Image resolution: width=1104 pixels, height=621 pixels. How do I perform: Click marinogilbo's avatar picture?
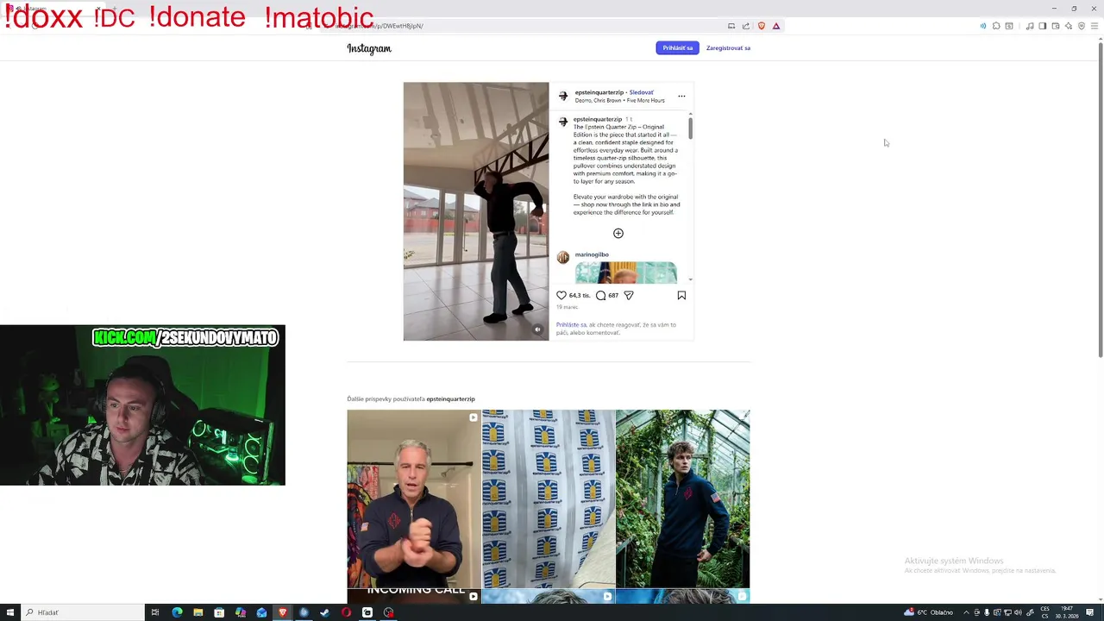click(x=563, y=257)
